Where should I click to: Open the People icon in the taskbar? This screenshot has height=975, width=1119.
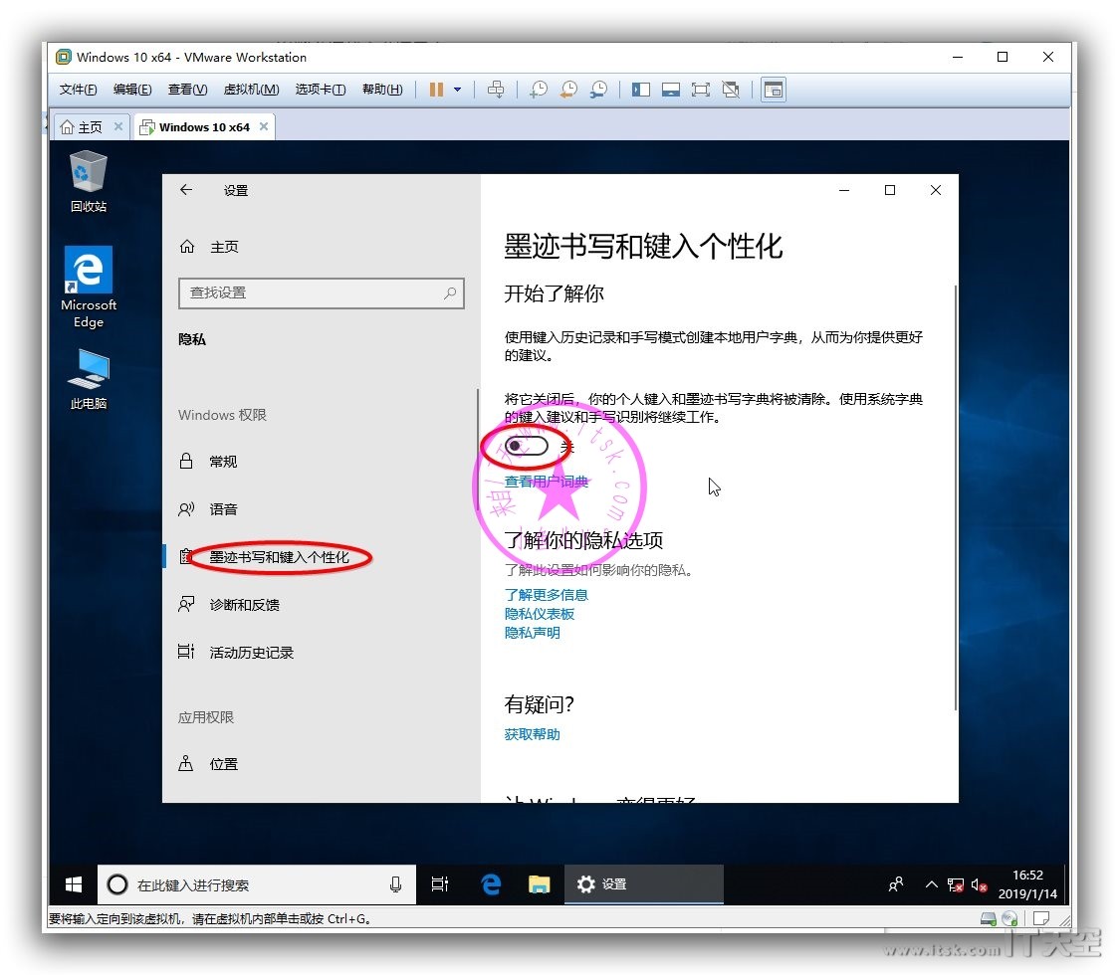pos(896,885)
